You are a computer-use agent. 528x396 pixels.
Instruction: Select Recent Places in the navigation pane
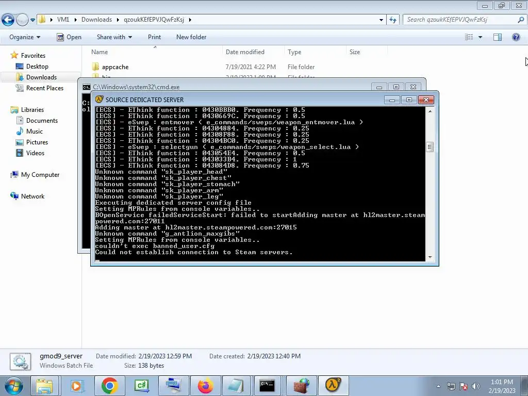[x=45, y=88]
